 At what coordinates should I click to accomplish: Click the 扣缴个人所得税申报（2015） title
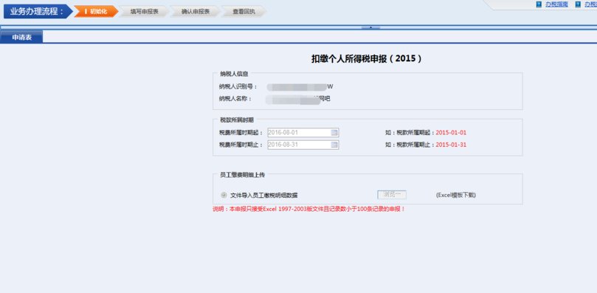coord(367,59)
